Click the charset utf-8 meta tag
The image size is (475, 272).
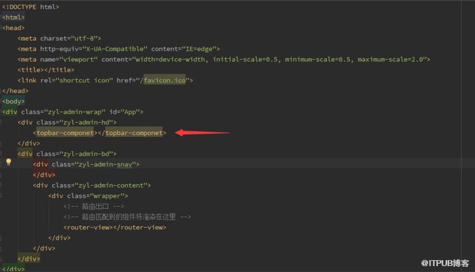(59, 39)
